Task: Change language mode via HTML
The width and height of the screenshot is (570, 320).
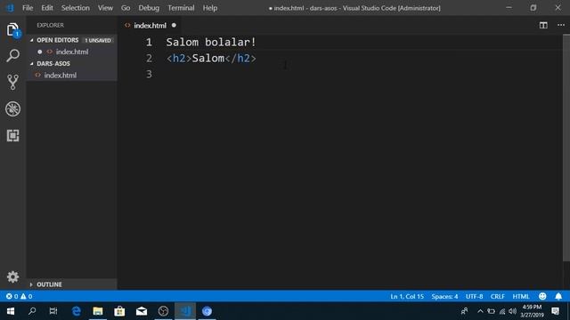Action: point(520,296)
